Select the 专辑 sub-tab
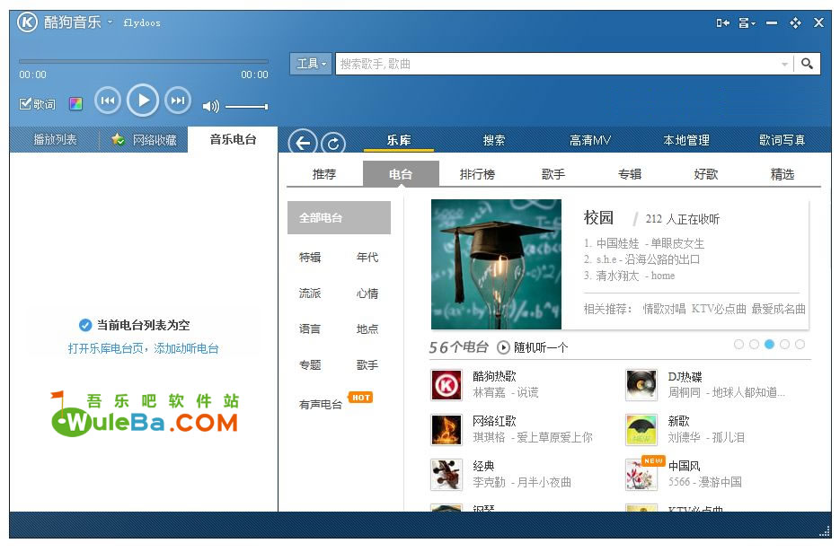 coord(630,174)
